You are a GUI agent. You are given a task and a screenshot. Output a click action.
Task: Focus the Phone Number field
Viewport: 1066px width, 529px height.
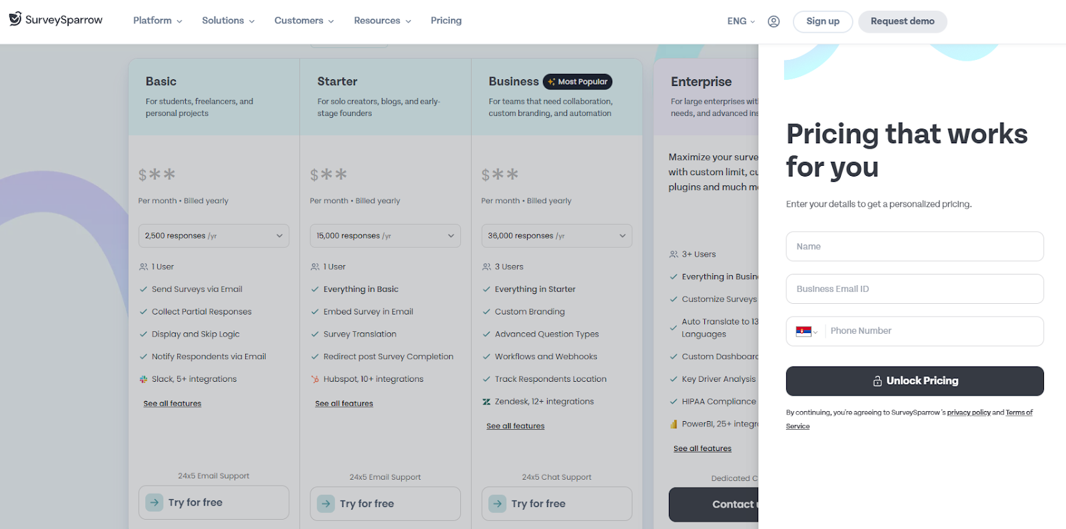pyautogui.click(x=933, y=331)
